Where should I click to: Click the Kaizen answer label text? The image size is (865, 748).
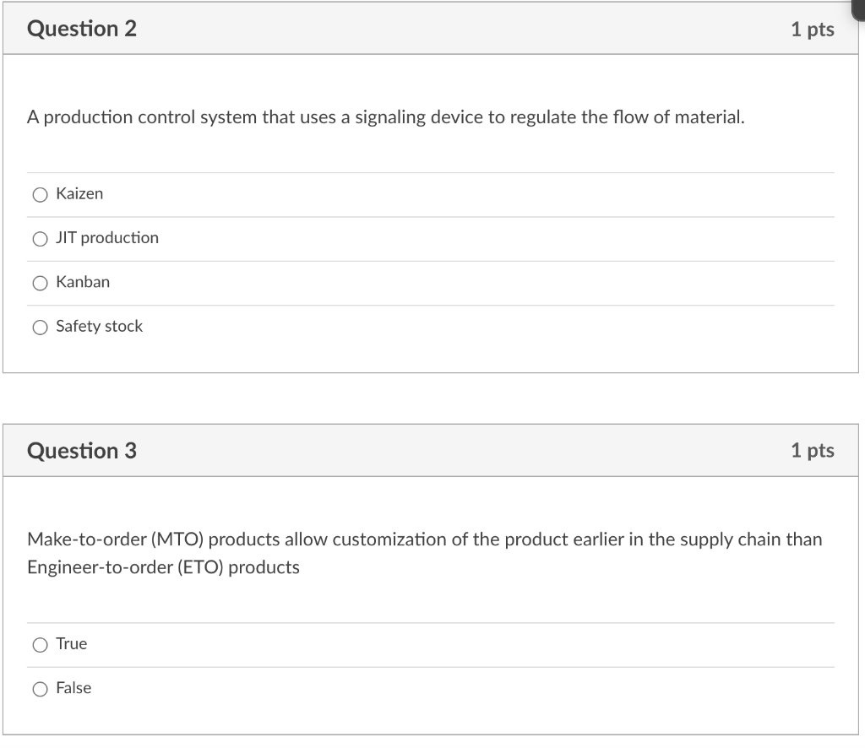(79, 194)
